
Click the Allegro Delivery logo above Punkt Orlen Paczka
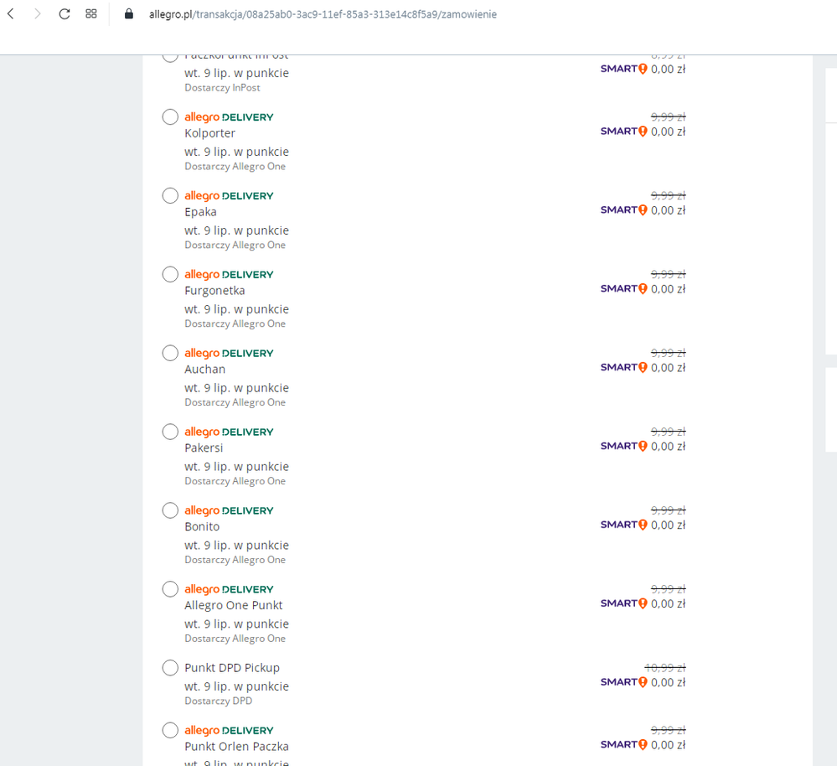point(229,731)
